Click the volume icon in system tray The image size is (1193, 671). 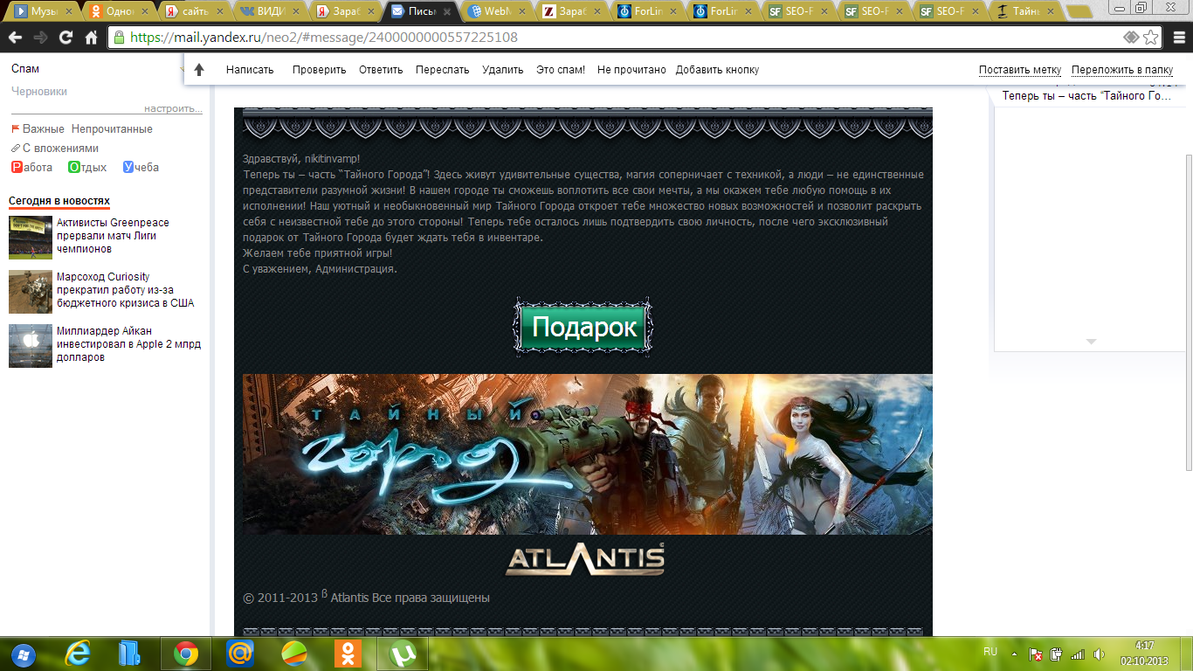tap(1099, 654)
